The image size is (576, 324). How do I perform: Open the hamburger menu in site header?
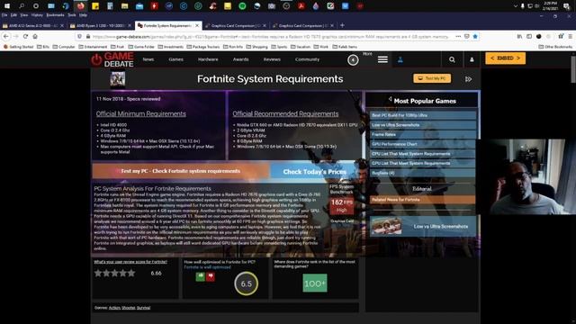[382, 59]
